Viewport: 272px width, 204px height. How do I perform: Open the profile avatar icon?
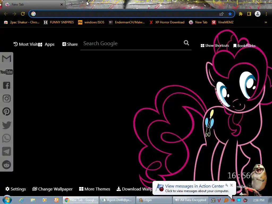[258, 14]
